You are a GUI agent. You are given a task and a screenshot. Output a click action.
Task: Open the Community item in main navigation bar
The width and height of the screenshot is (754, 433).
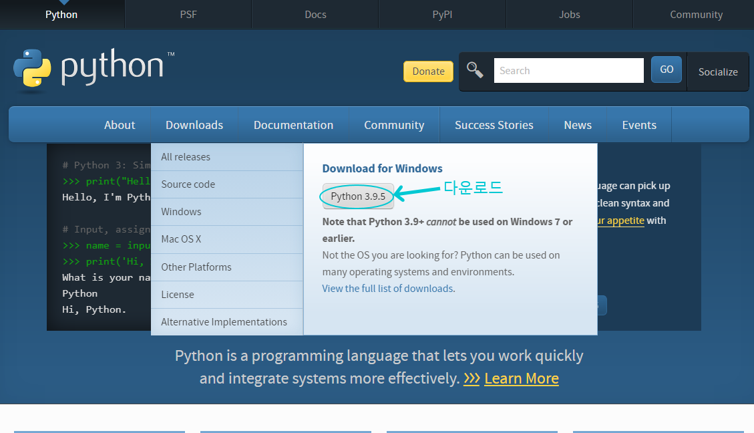click(394, 125)
